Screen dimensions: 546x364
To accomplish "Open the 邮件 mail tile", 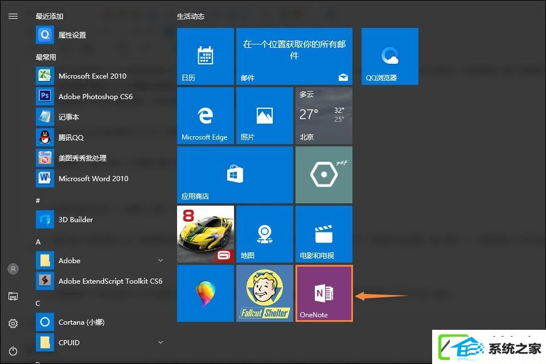I will coord(294,56).
